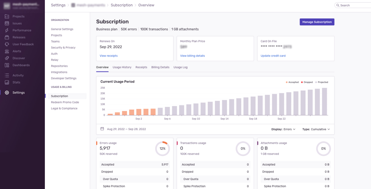Open Performance lightning bolt icon
Image resolution: width=371 pixels, height=189 pixels.
(x=7, y=30)
